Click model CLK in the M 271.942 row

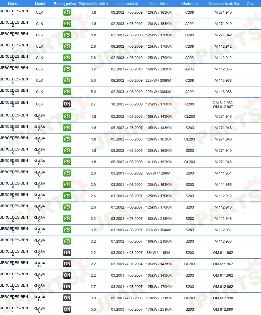point(40,35)
